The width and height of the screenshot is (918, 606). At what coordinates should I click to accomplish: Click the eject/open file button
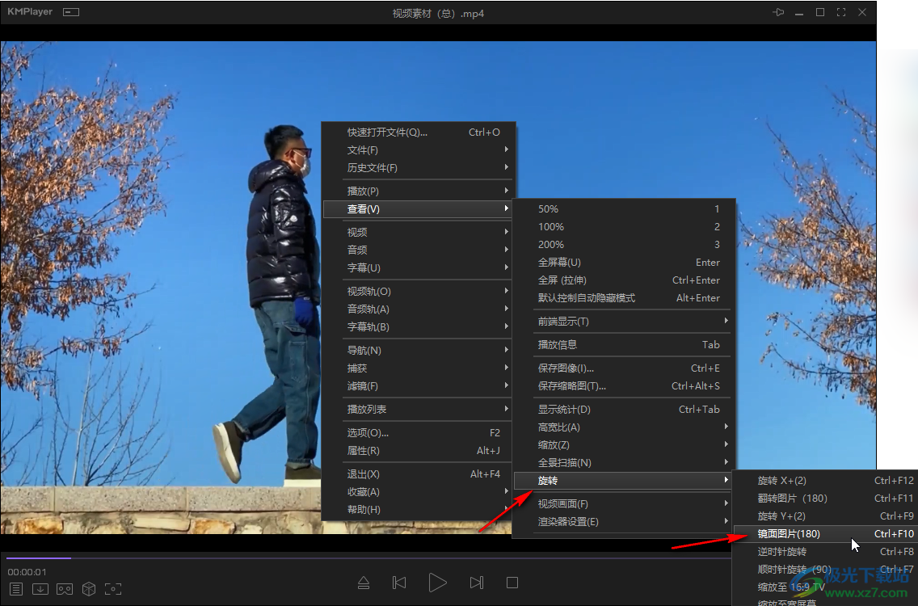click(x=364, y=583)
